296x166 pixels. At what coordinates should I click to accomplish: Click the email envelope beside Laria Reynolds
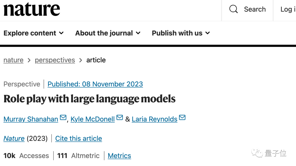(182, 118)
